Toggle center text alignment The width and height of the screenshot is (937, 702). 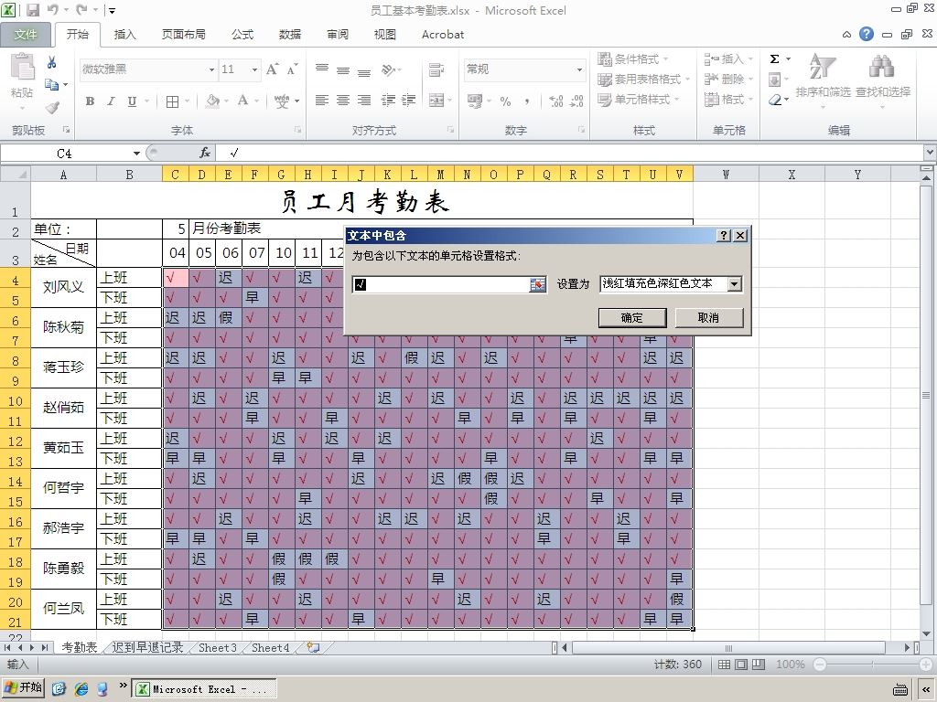click(x=343, y=101)
